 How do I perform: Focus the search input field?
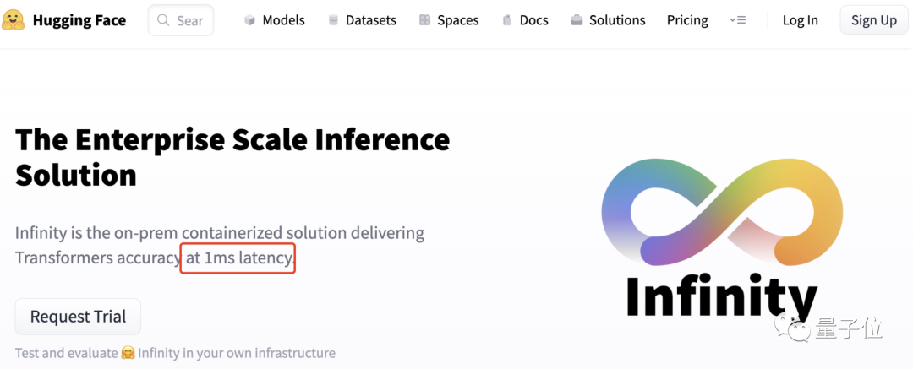(189, 20)
